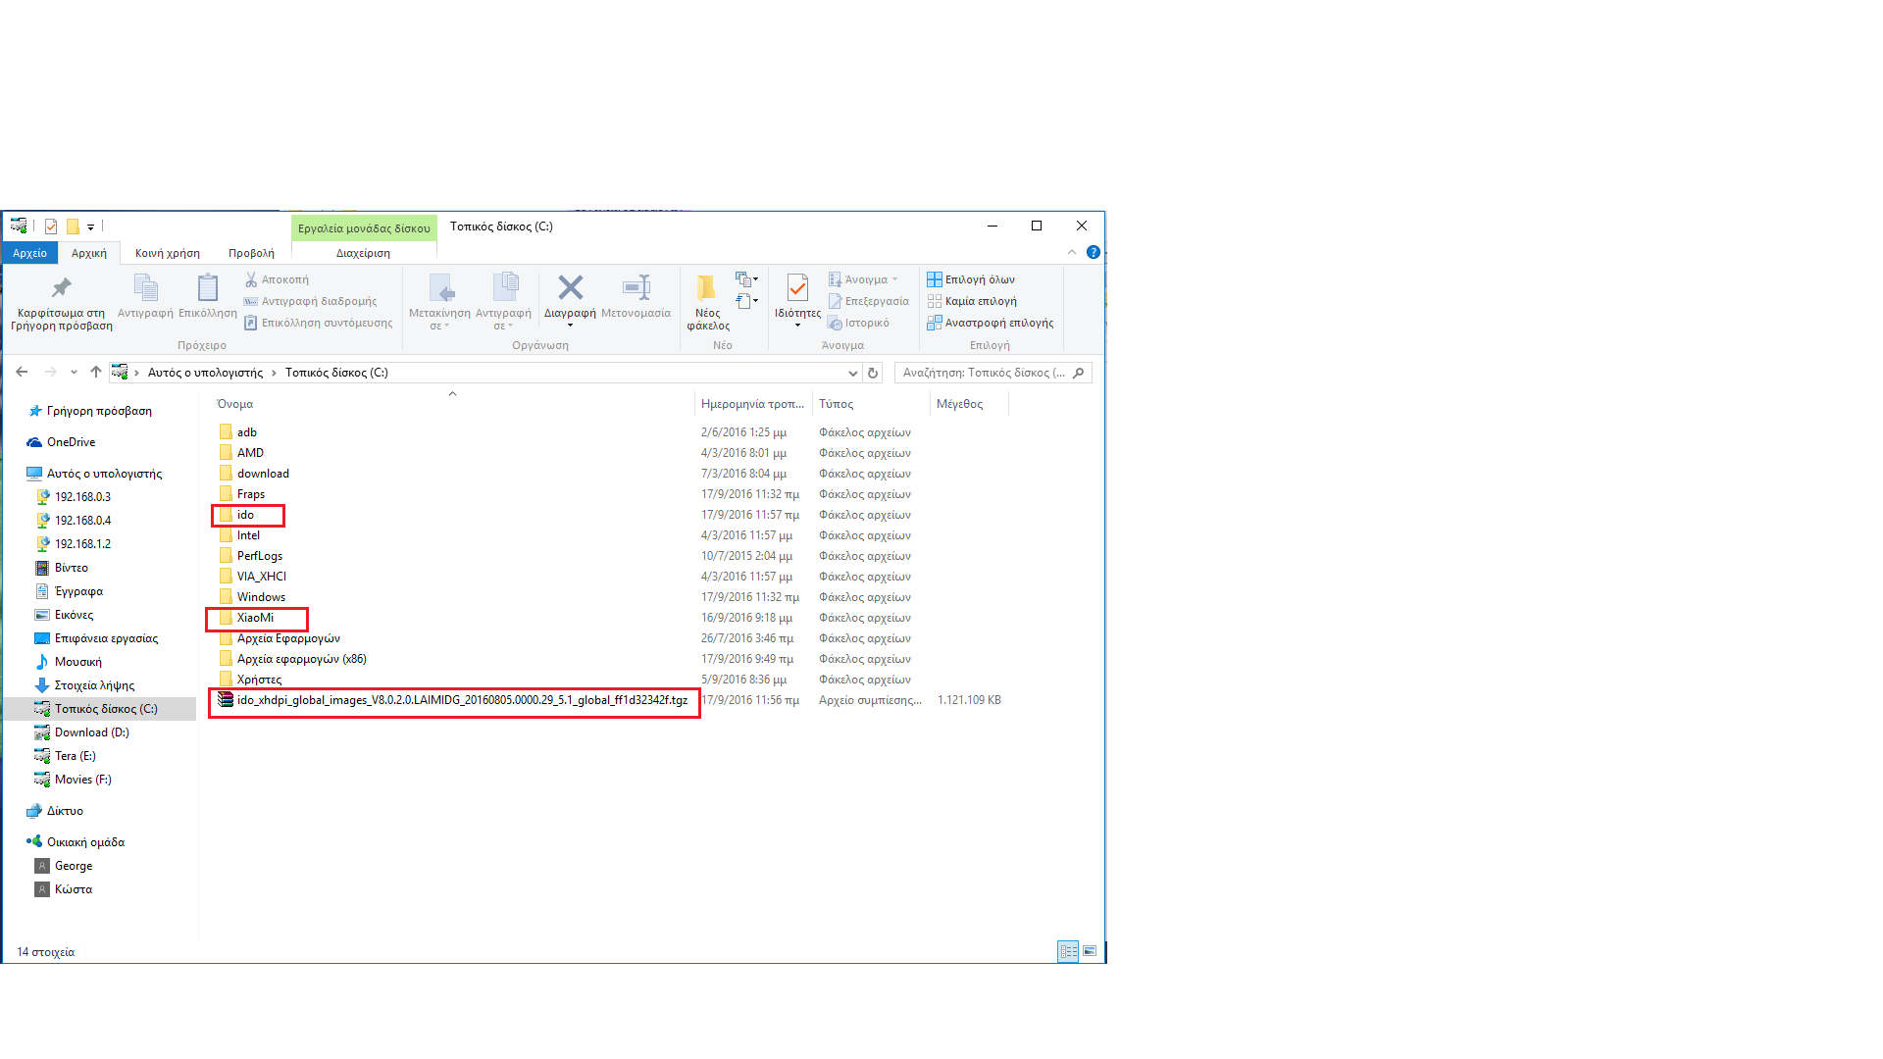Image resolution: width=1883 pixels, height=1059 pixels.
Task: Open the Προβολή (View) tab
Action: (x=251, y=253)
